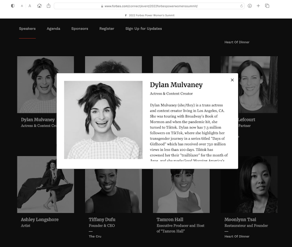
Task: Click 'Restaurateur and Founder' text
Action: tap(246, 226)
